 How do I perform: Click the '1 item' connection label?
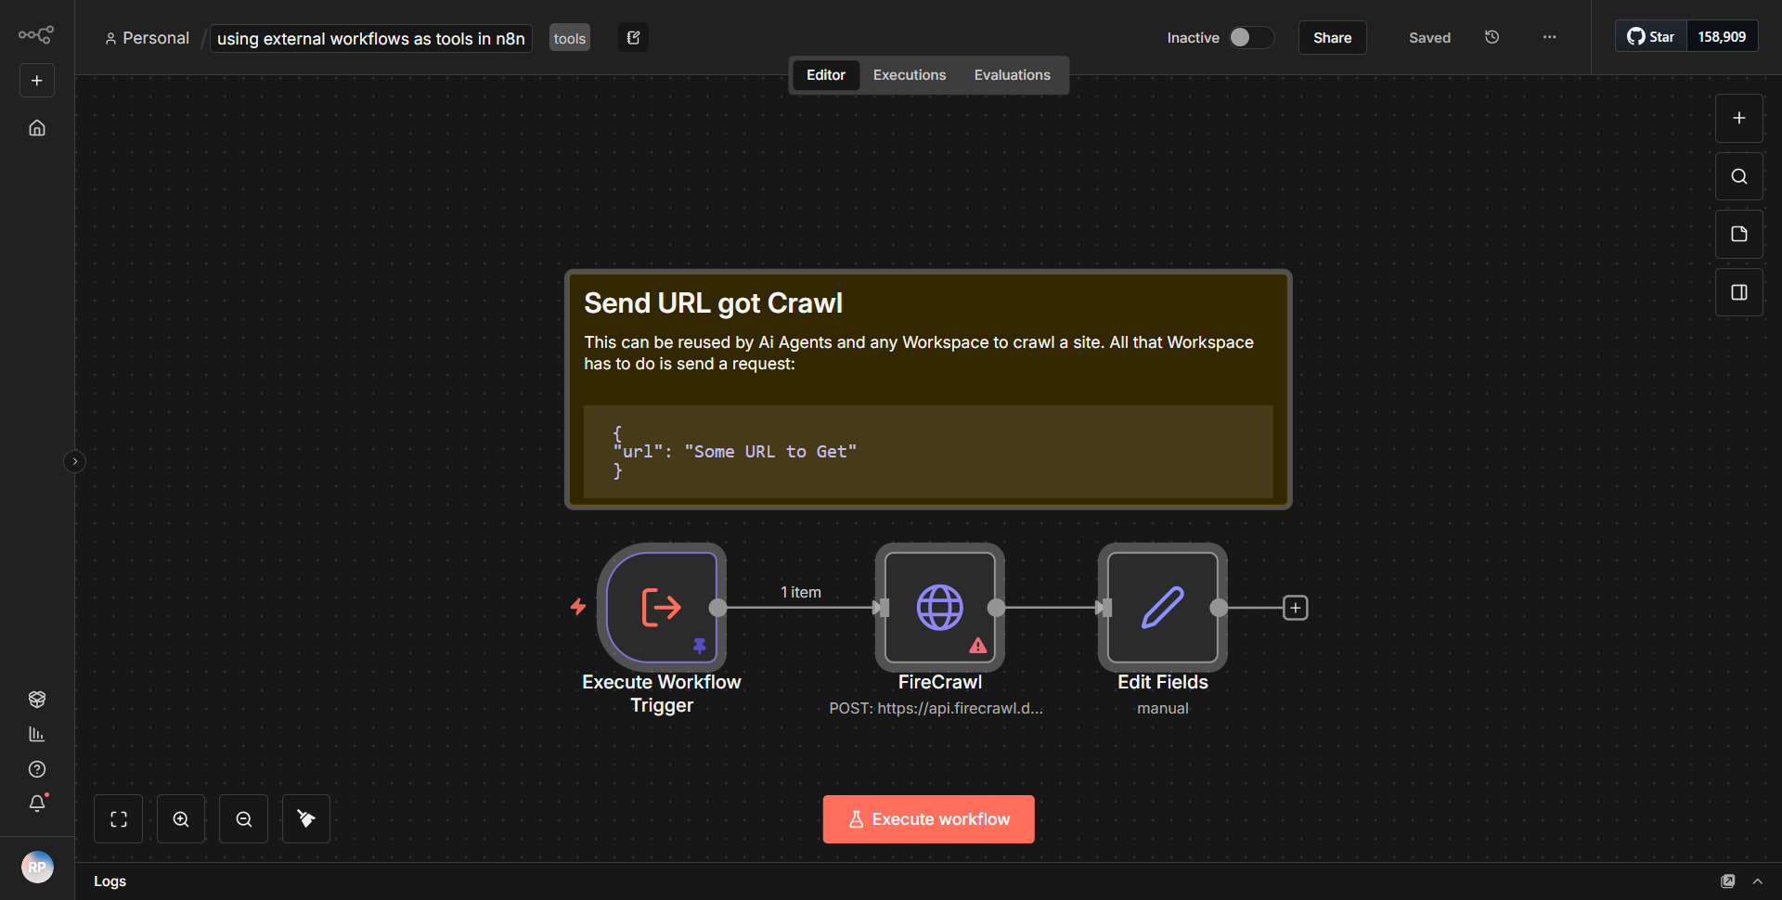(x=800, y=592)
